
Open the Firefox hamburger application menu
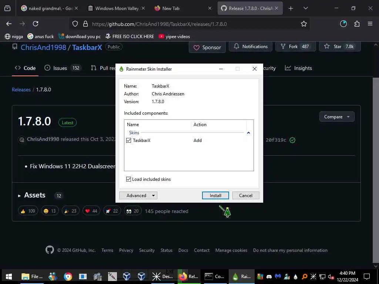pyautogui.click(x=370, y=24)
